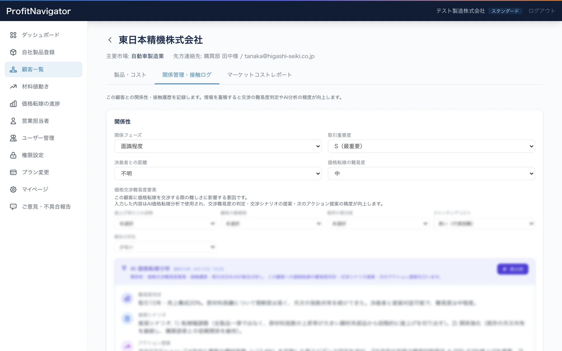Switch to the マーケットコストレポート tab
Image resolution: width=562 pixels, height=351 pixels.
point(260,75)
